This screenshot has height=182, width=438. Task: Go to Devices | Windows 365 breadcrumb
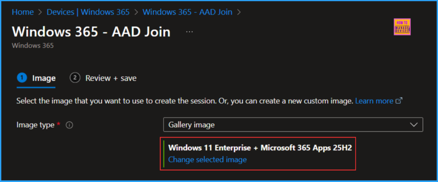[x=87, y=12]
